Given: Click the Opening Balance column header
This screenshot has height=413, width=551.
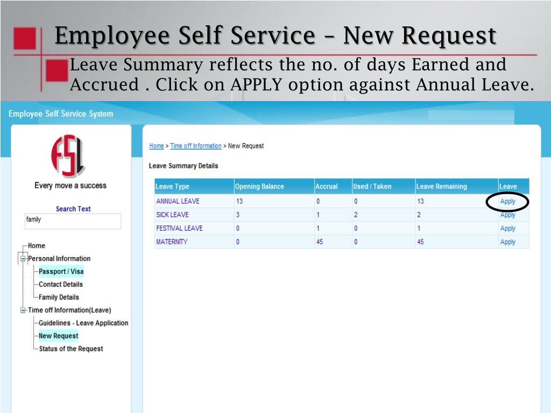Looking at the screenshot, I should 274,187.
